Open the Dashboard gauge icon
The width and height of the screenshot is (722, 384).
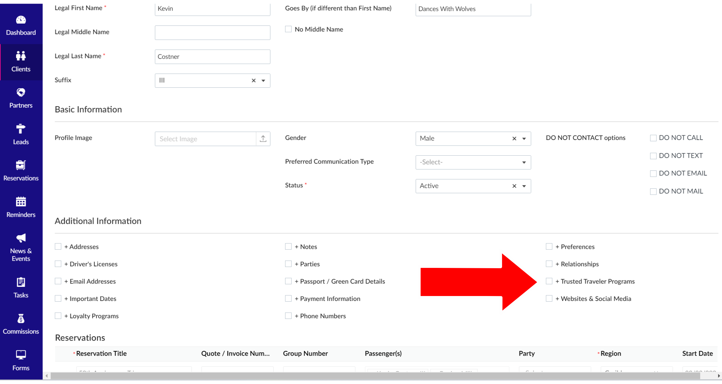pyautogui.click(x=21, y=20)
